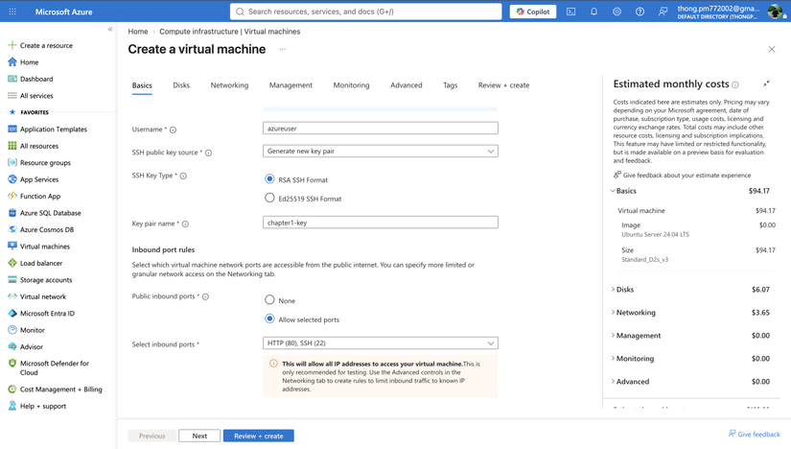Focus the top search resources box

tap(365, 12)
